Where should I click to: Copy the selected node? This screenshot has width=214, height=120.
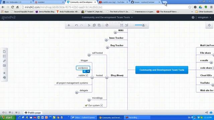[94, 25]
